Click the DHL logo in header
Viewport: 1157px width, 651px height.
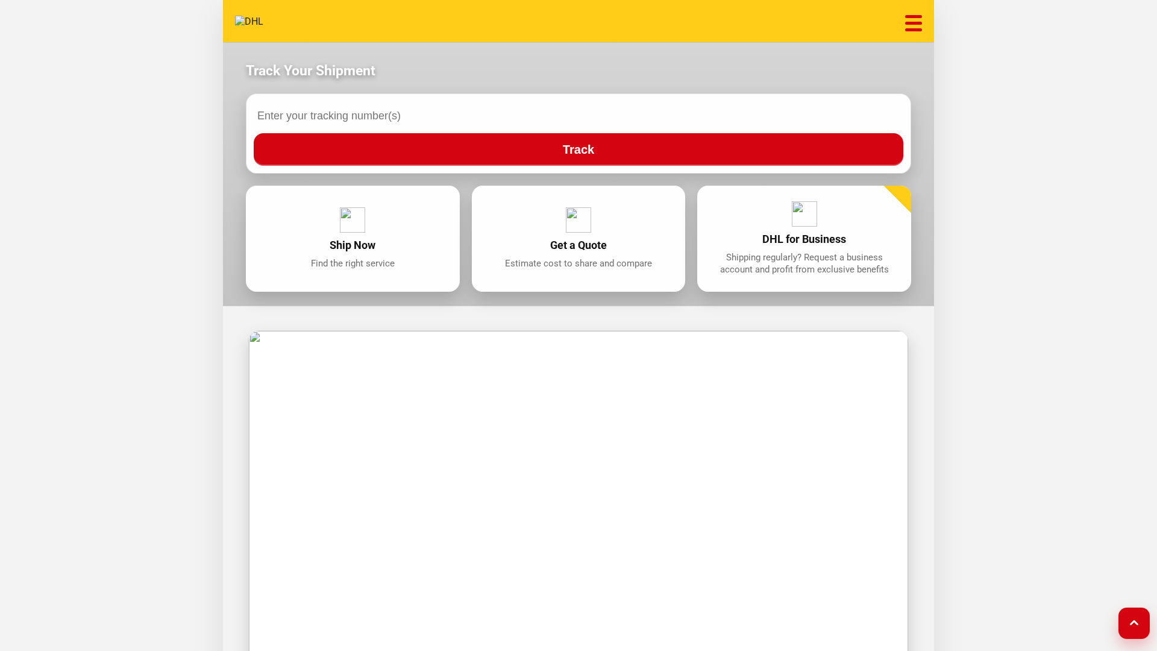tap(249, 22)
